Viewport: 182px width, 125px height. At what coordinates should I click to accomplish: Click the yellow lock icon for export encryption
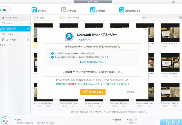coord(60,18)
